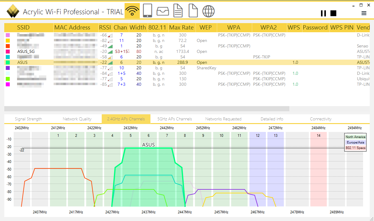The height and width of the screenshot is (221, 374).
Task: Select the 2.4GHz APs Channels tab
Action: [126, 119]
